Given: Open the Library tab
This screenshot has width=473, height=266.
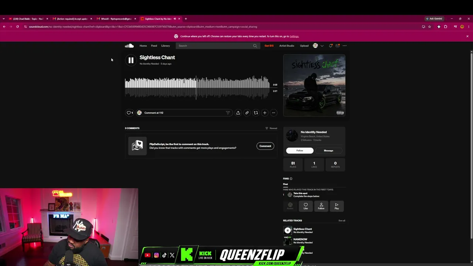Looking at the screenshot, I should [166, 46].
